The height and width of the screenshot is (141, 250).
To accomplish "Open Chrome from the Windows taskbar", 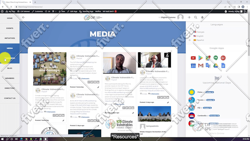I will click(x=26, y=139).
